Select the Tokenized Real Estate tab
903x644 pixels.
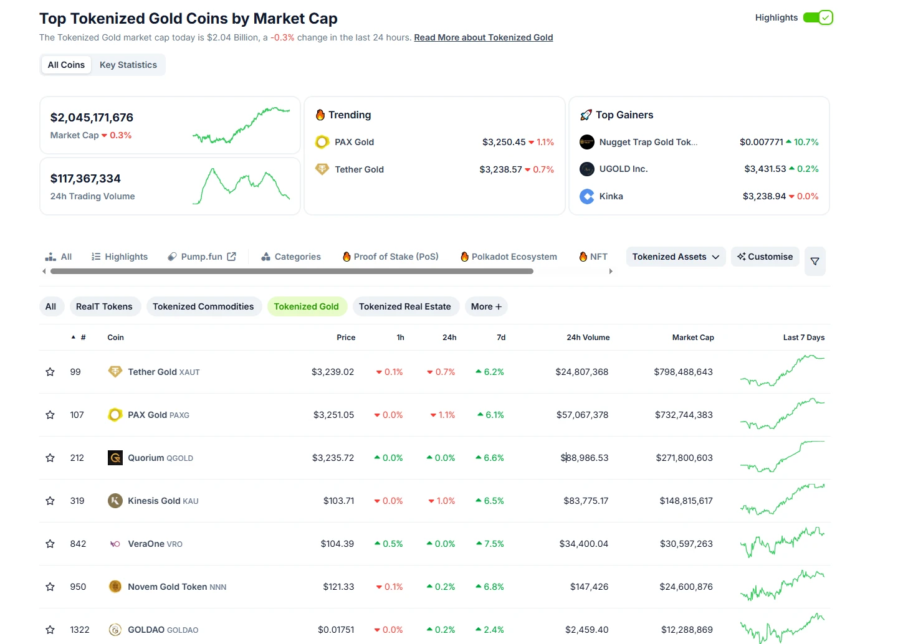pos(404,306)
